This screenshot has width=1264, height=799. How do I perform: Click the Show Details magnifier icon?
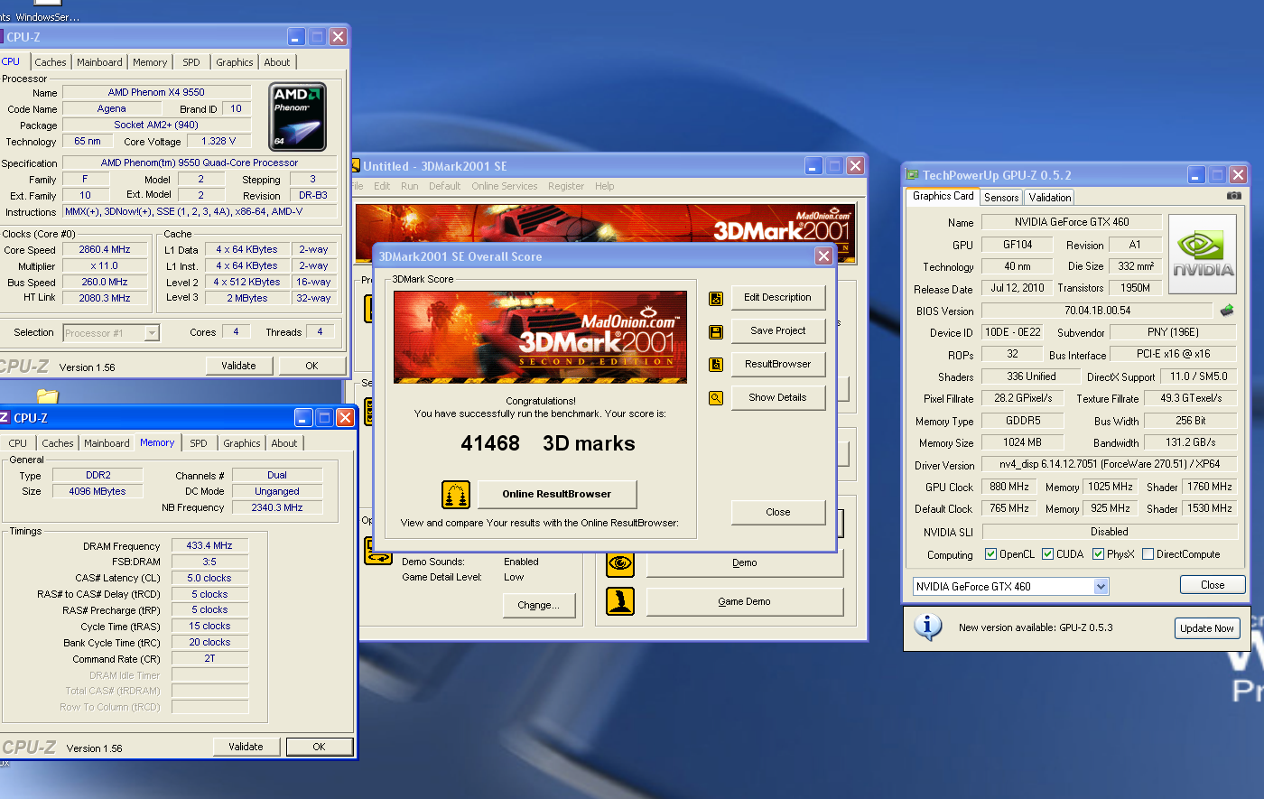click(x=716, y=398)
